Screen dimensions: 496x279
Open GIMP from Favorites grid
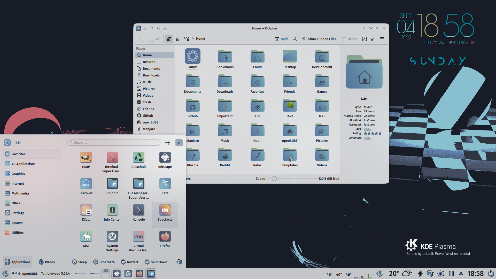(86, 160)
